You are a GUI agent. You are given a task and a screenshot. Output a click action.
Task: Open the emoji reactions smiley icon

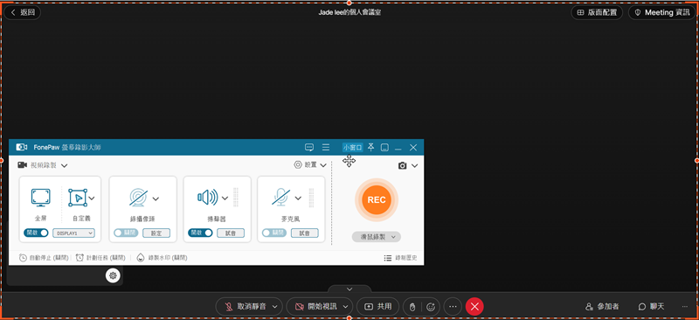(431, 307)
